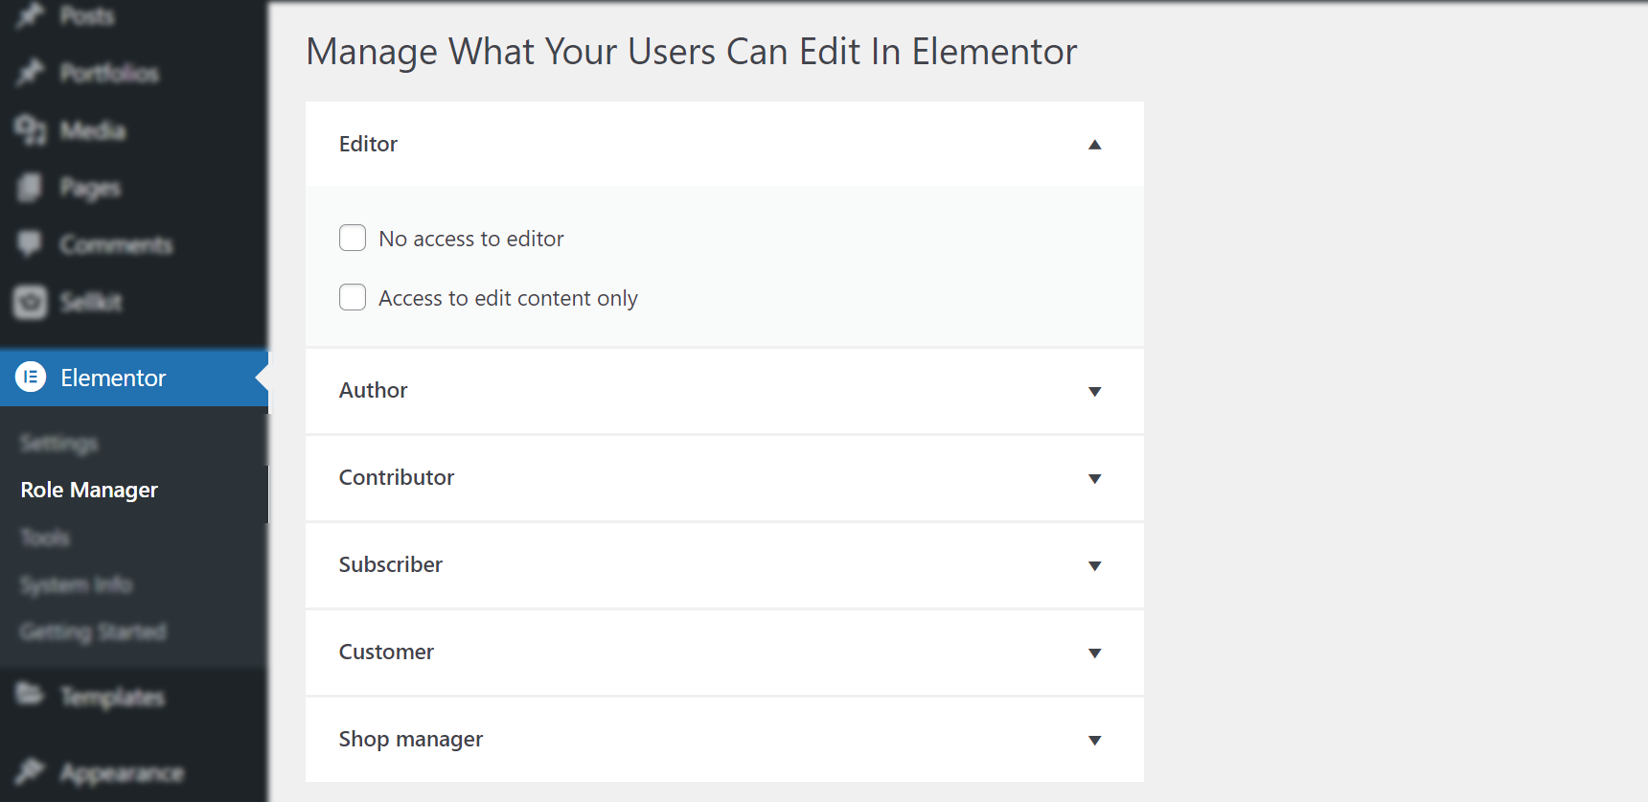
Task: Click the Posts pin icon
Action: pos(31,14)
